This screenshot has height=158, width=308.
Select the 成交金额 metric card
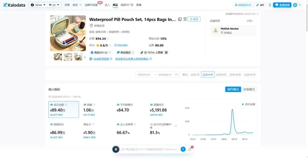click(64, 109)
